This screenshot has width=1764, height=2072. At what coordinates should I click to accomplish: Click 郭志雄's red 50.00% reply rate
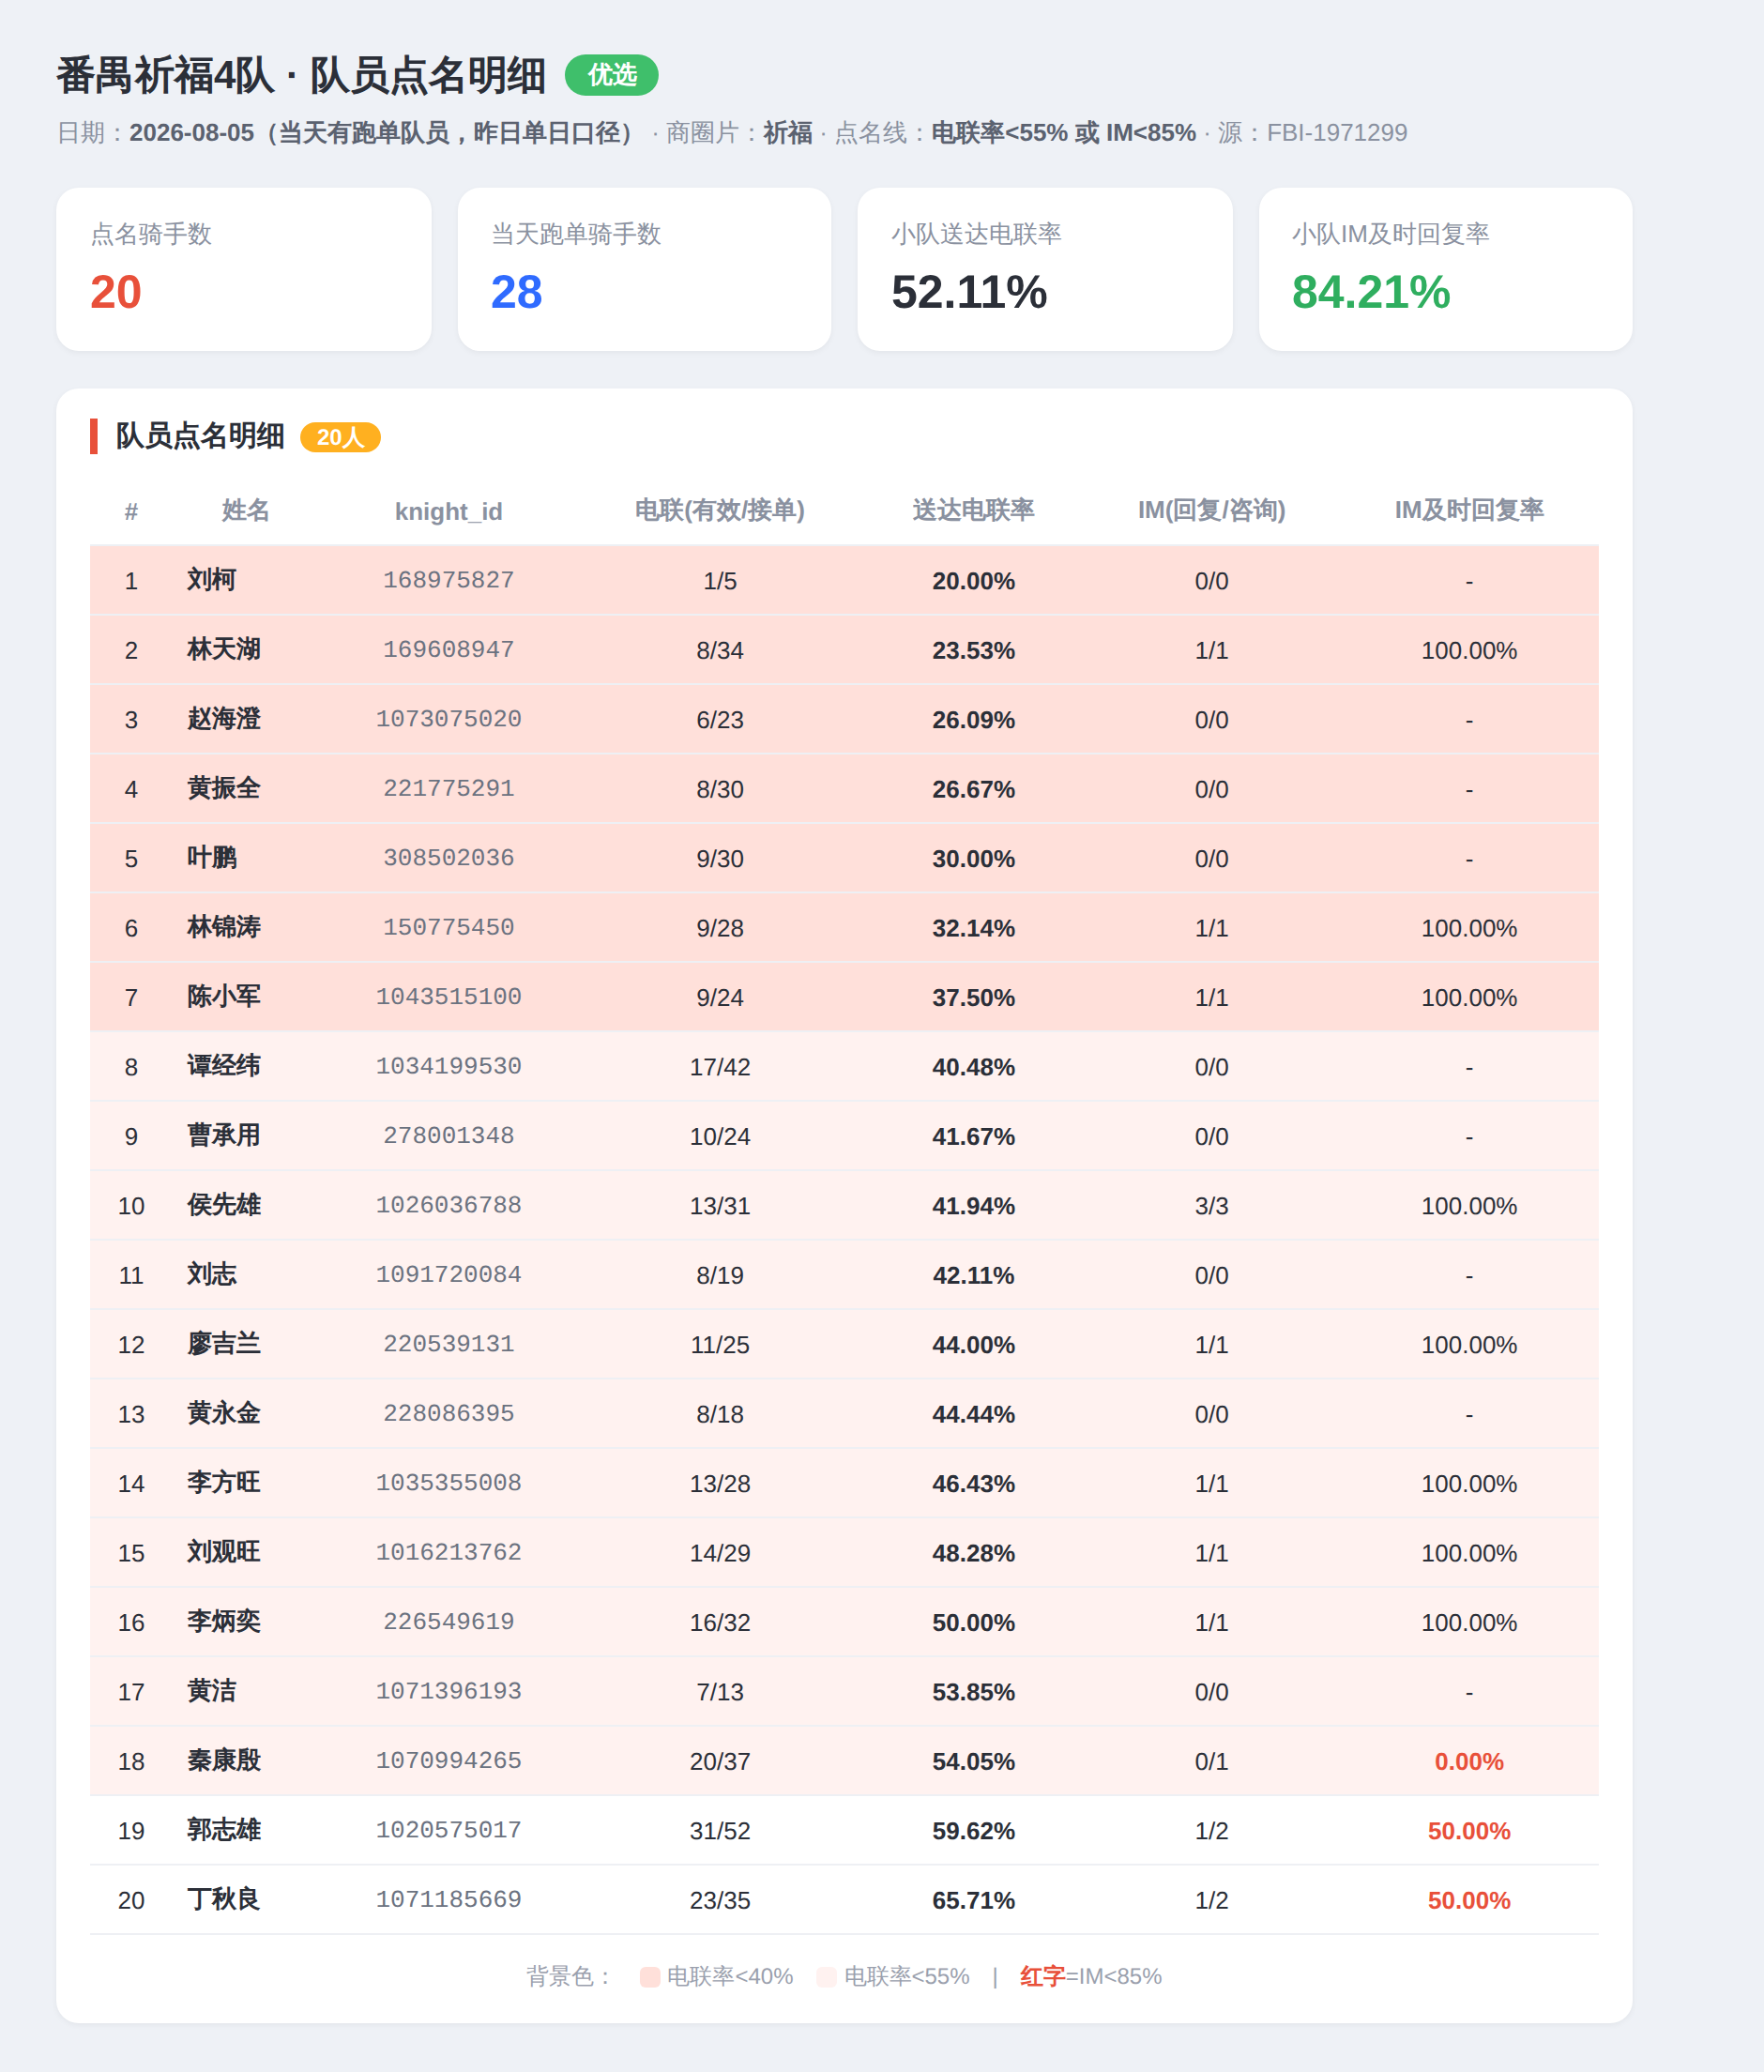pyautogui.click(x=1469, y=1832)
